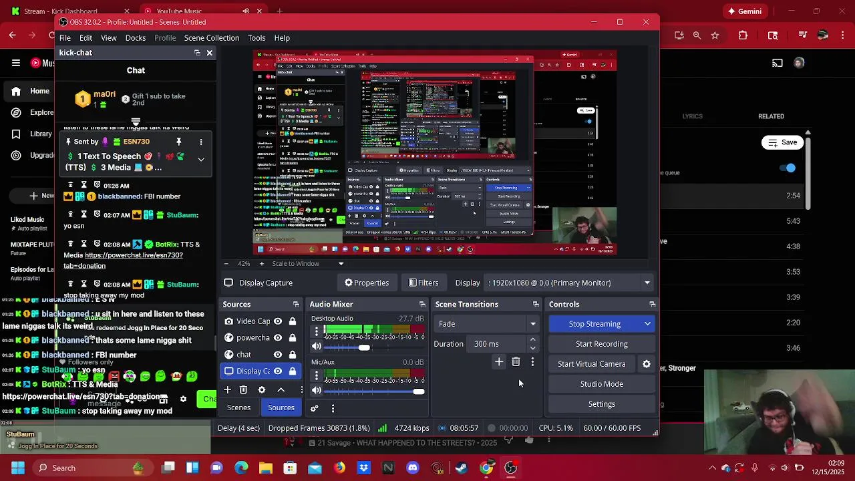Unlock the chat source
This screenshot has width=855, height=481.
point(293,355)
